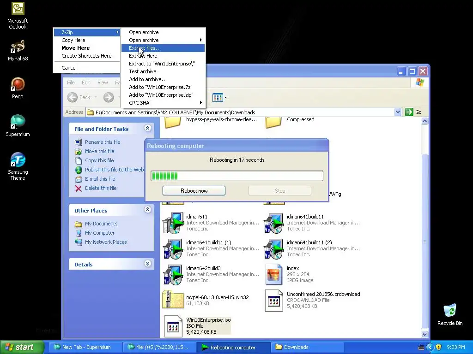
Task: Select the idman641build11 (1) installer icon
Action: pyautogui.click(x=173, y=248)
